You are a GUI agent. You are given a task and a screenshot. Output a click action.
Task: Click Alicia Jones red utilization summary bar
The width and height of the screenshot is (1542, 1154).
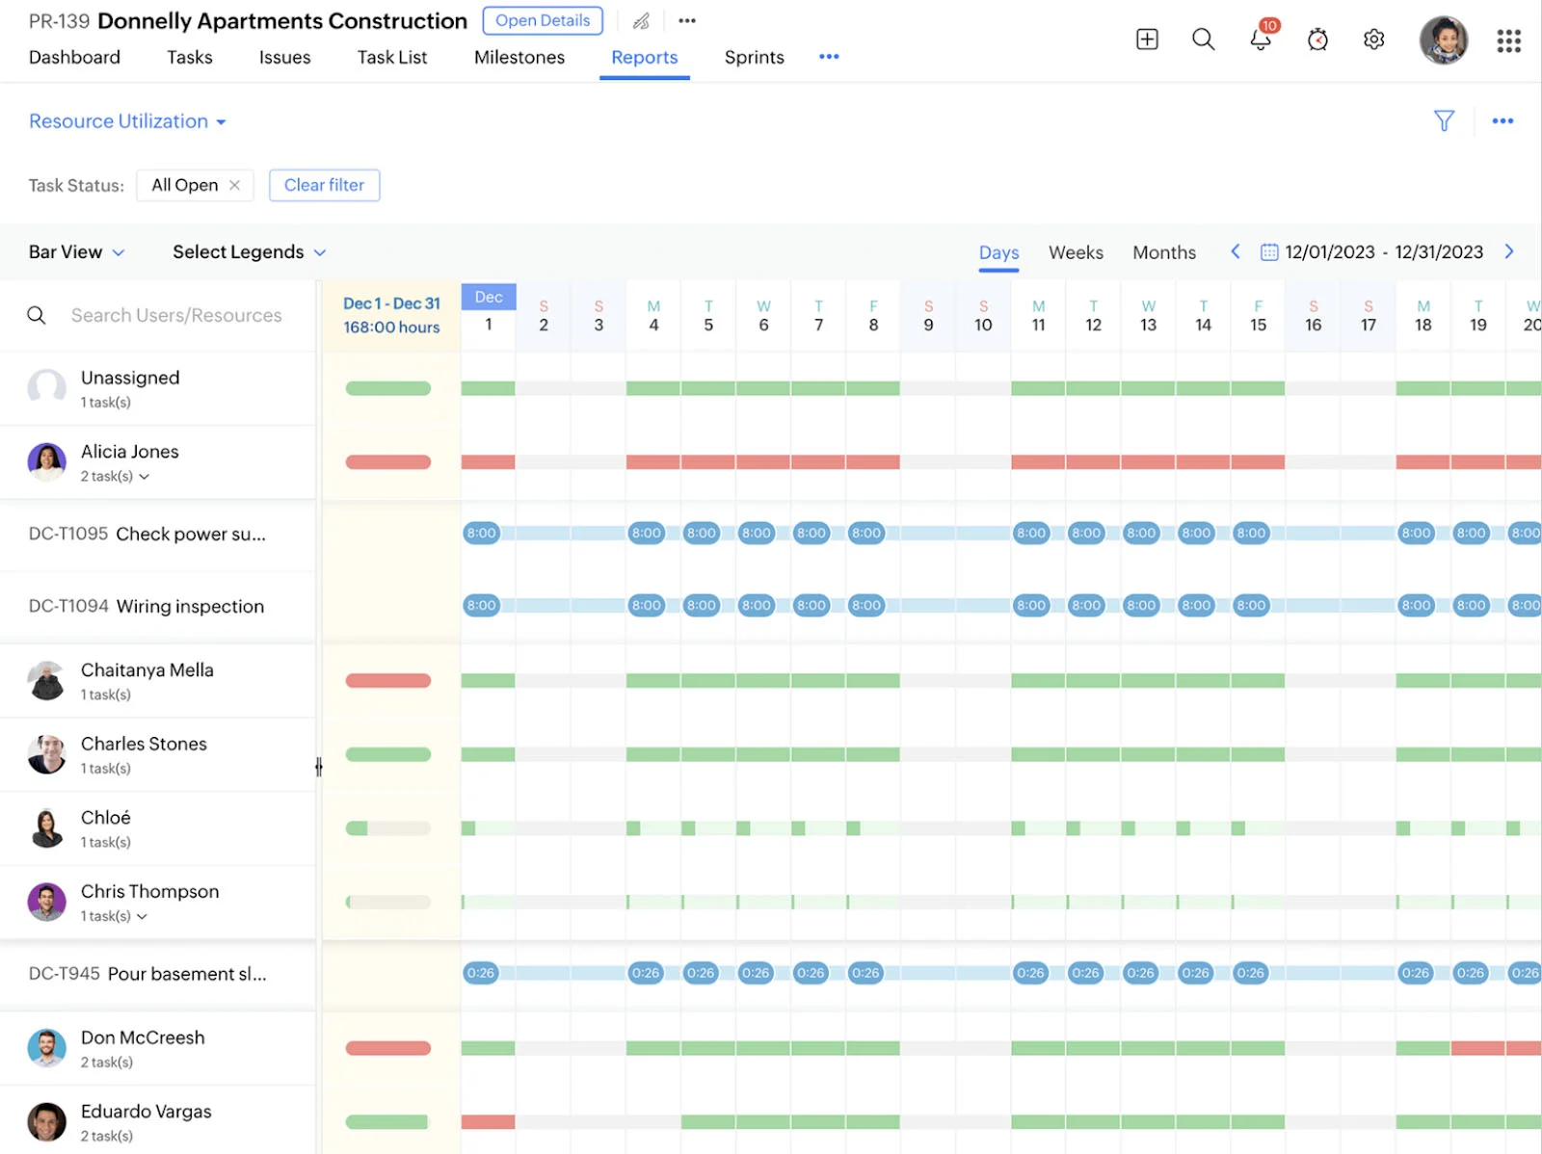388,462
